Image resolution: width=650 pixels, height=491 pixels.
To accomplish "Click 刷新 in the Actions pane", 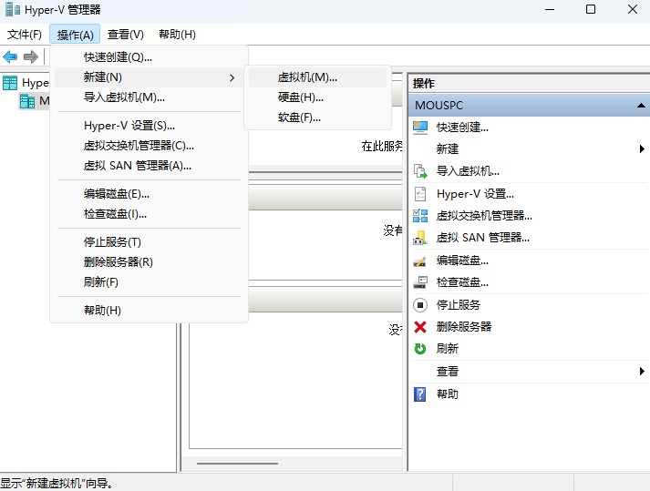I will click(448, 349).
